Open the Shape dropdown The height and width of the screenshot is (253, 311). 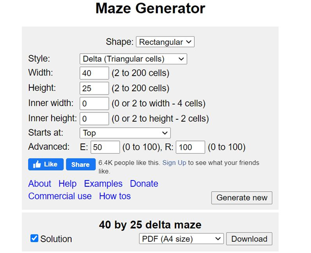point(165,42)
